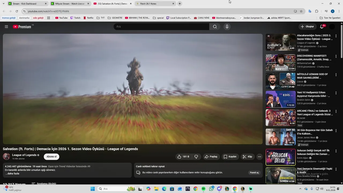Click the browser address bar URL

tap(49, 11)
